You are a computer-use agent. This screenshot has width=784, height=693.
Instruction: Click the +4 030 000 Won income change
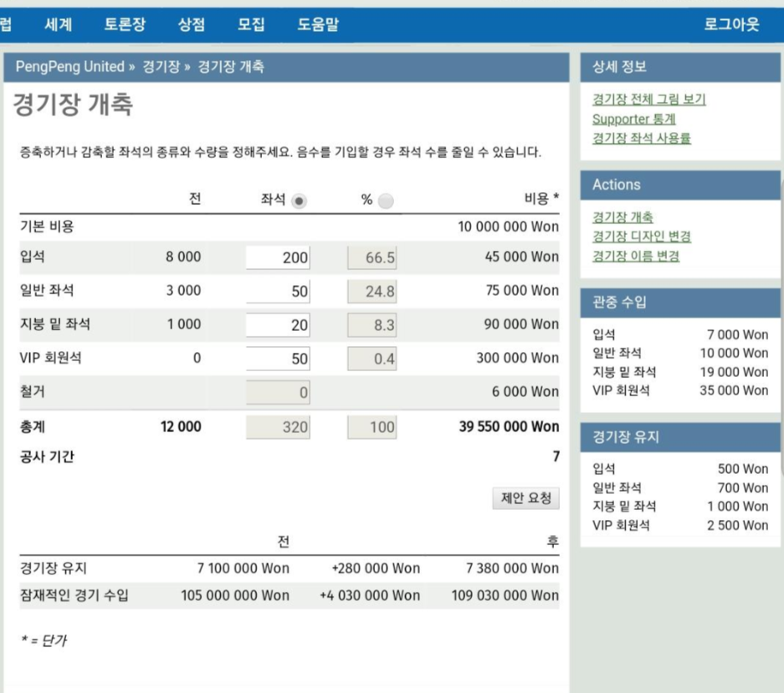pos(370,595)
